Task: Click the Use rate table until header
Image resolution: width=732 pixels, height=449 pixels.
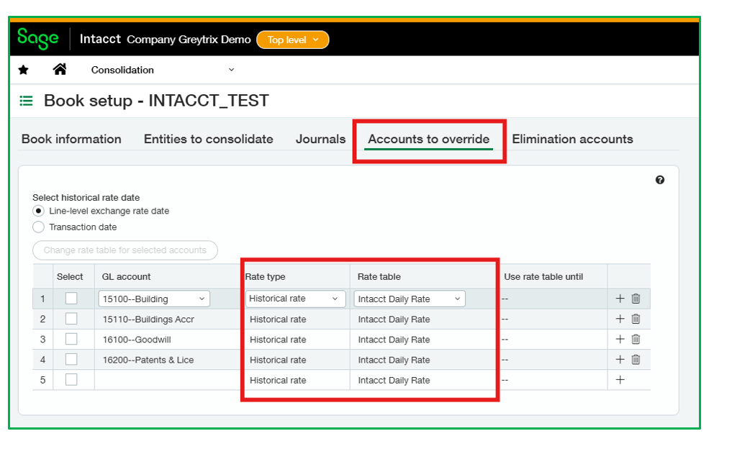Action: [543, 277]
